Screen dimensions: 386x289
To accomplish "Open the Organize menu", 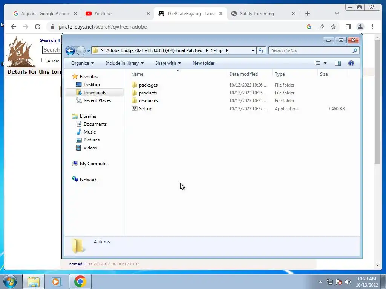I will (83, 63).
